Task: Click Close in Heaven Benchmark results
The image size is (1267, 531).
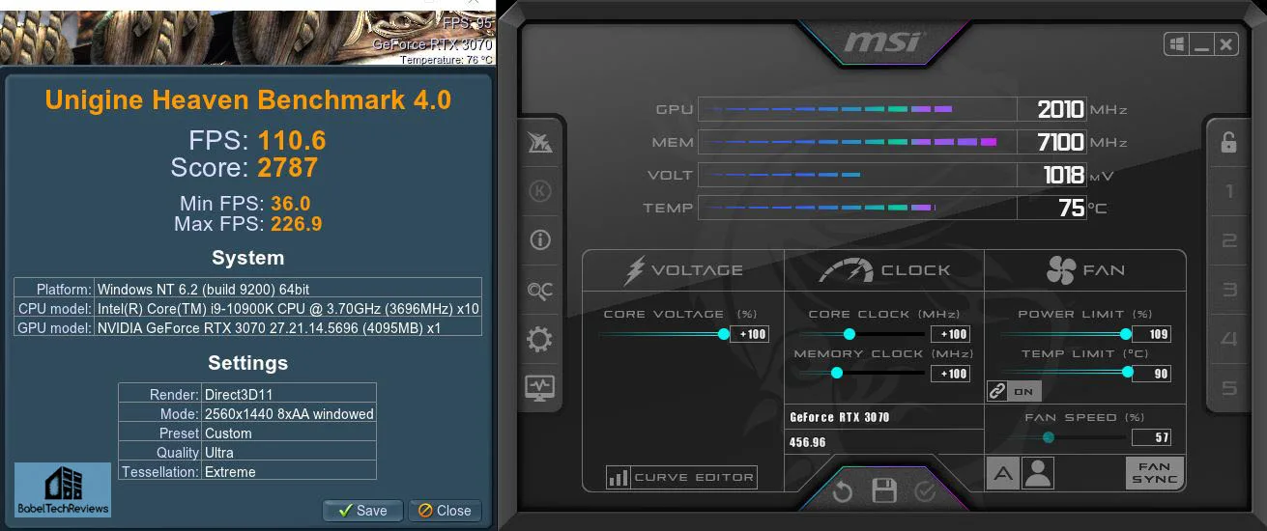Action: click(445, 511)
